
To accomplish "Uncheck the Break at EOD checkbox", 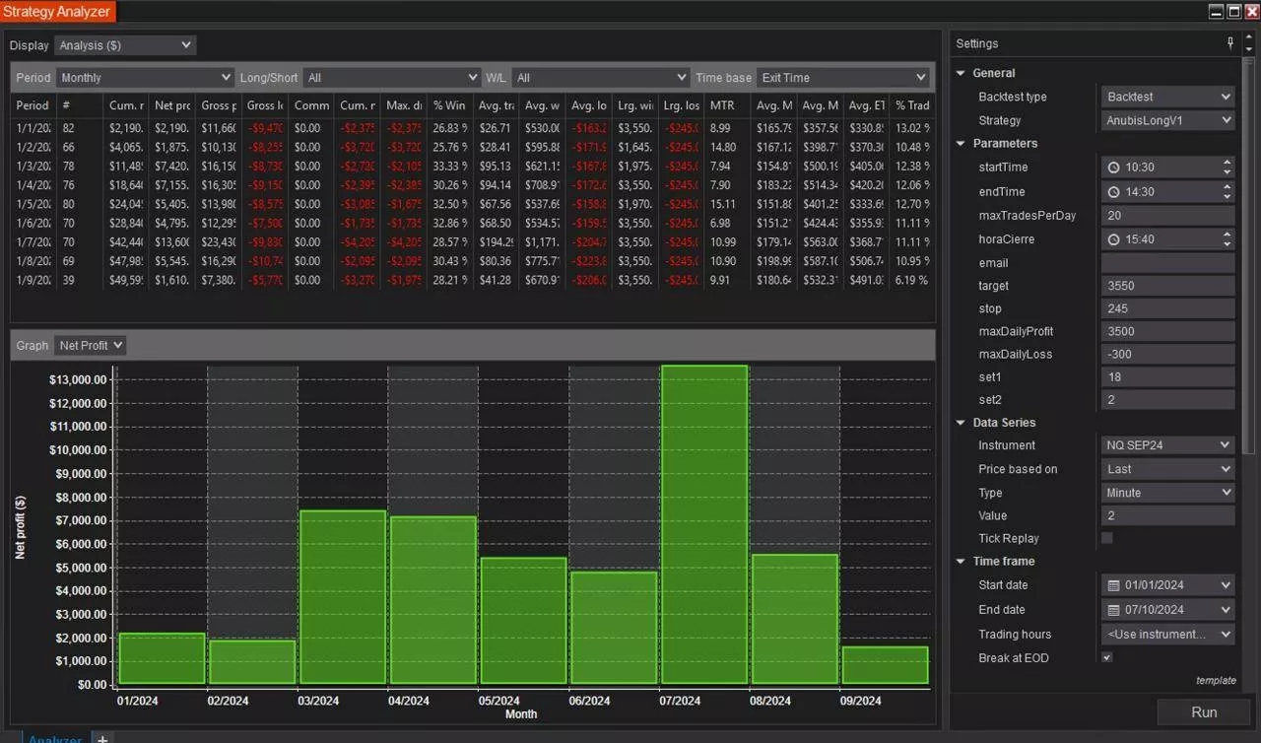I will pyautogui.click(x=1107, y=657).
